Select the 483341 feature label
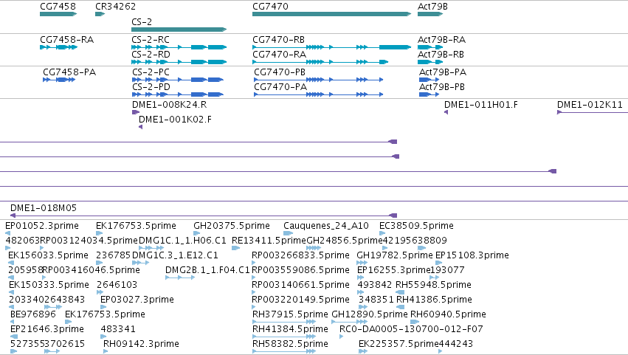This screenshot has width=628, height=355. click(118, 329)
